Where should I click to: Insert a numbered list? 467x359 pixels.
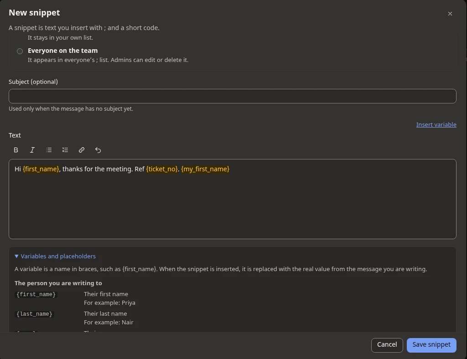[65, 150]
